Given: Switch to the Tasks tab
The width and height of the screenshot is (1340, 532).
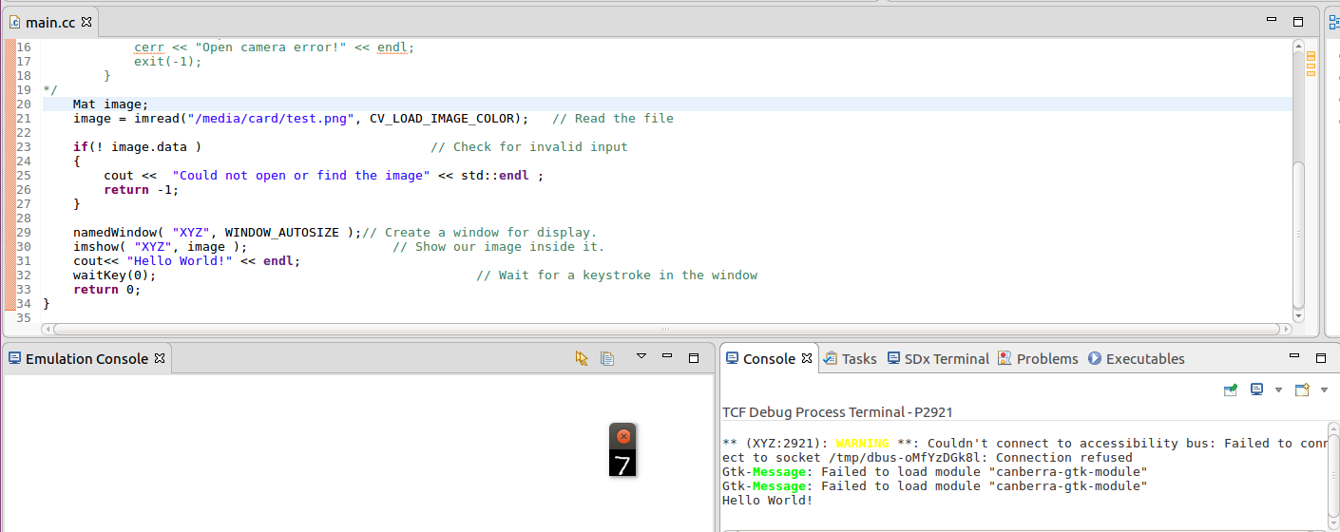Looking at the screenshot, I should pyautogui.click(x=850, y=358).
